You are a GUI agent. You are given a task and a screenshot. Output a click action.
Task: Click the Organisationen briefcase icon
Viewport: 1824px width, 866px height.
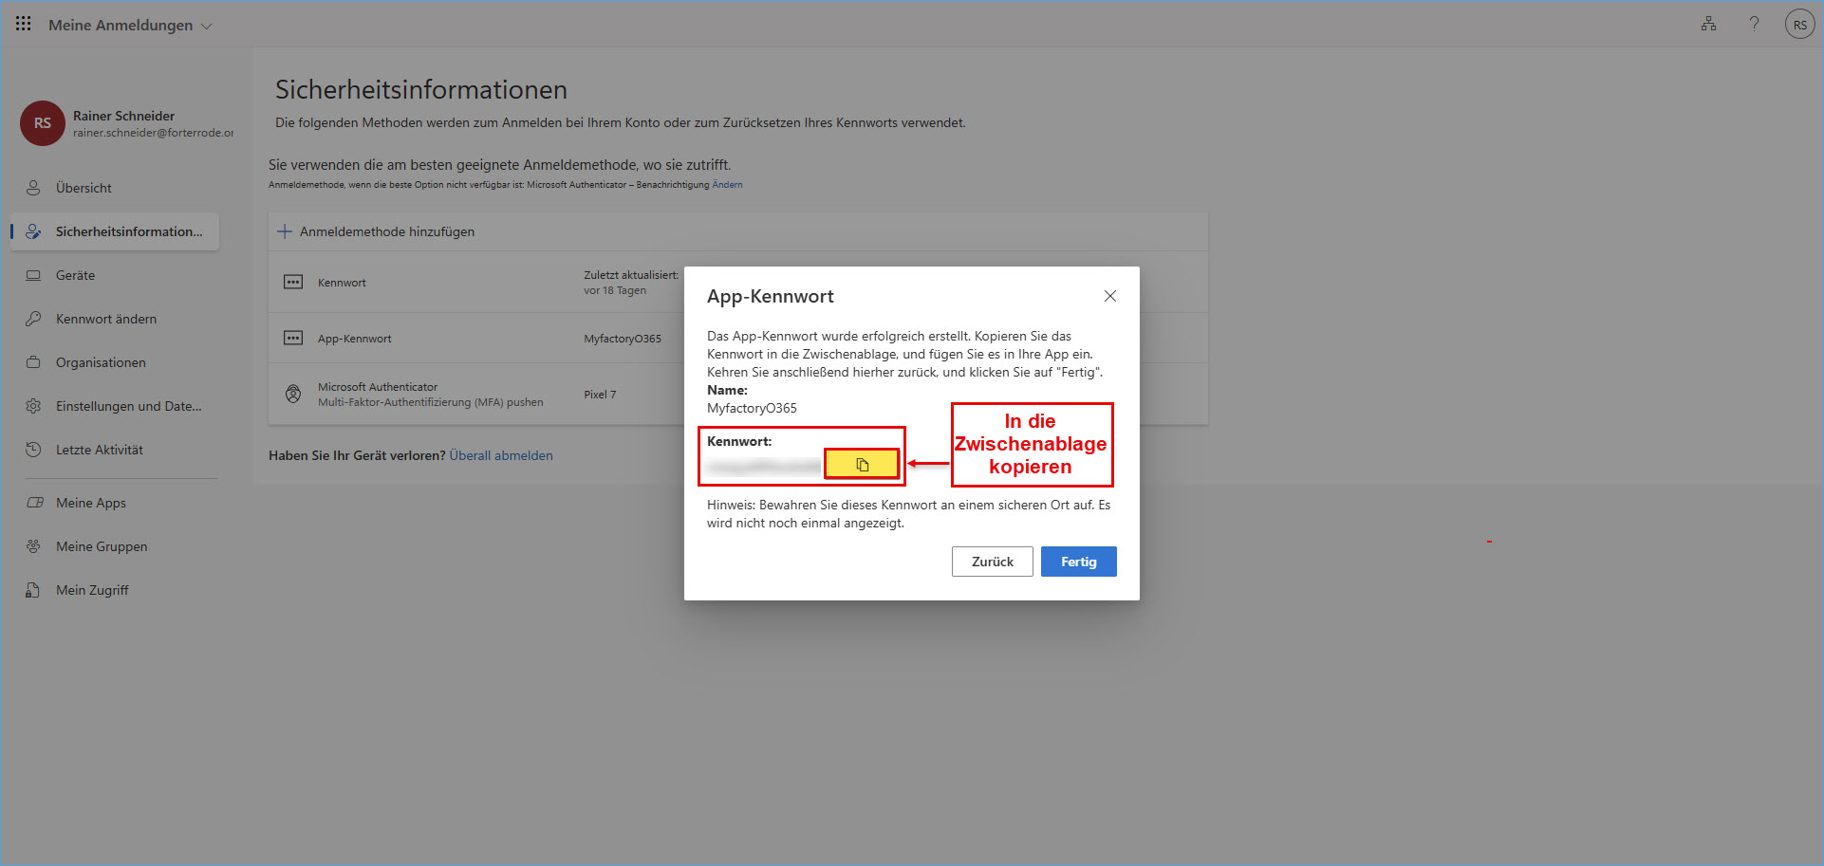(x=33, y=362)
